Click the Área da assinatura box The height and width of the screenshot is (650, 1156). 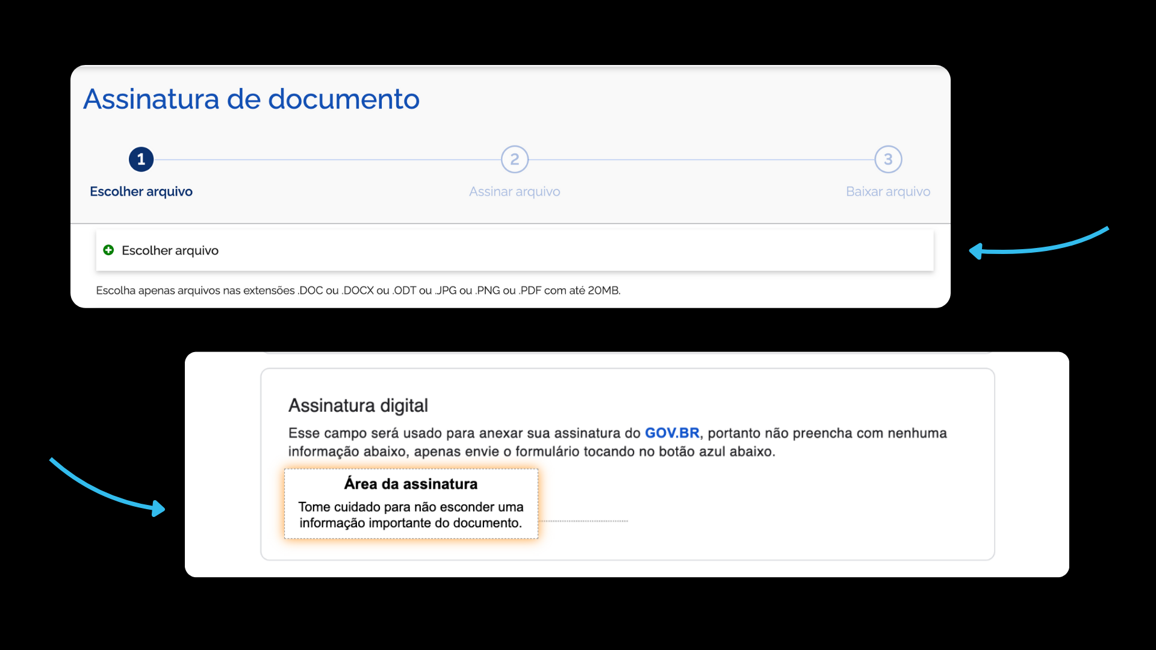pos(411,504)
